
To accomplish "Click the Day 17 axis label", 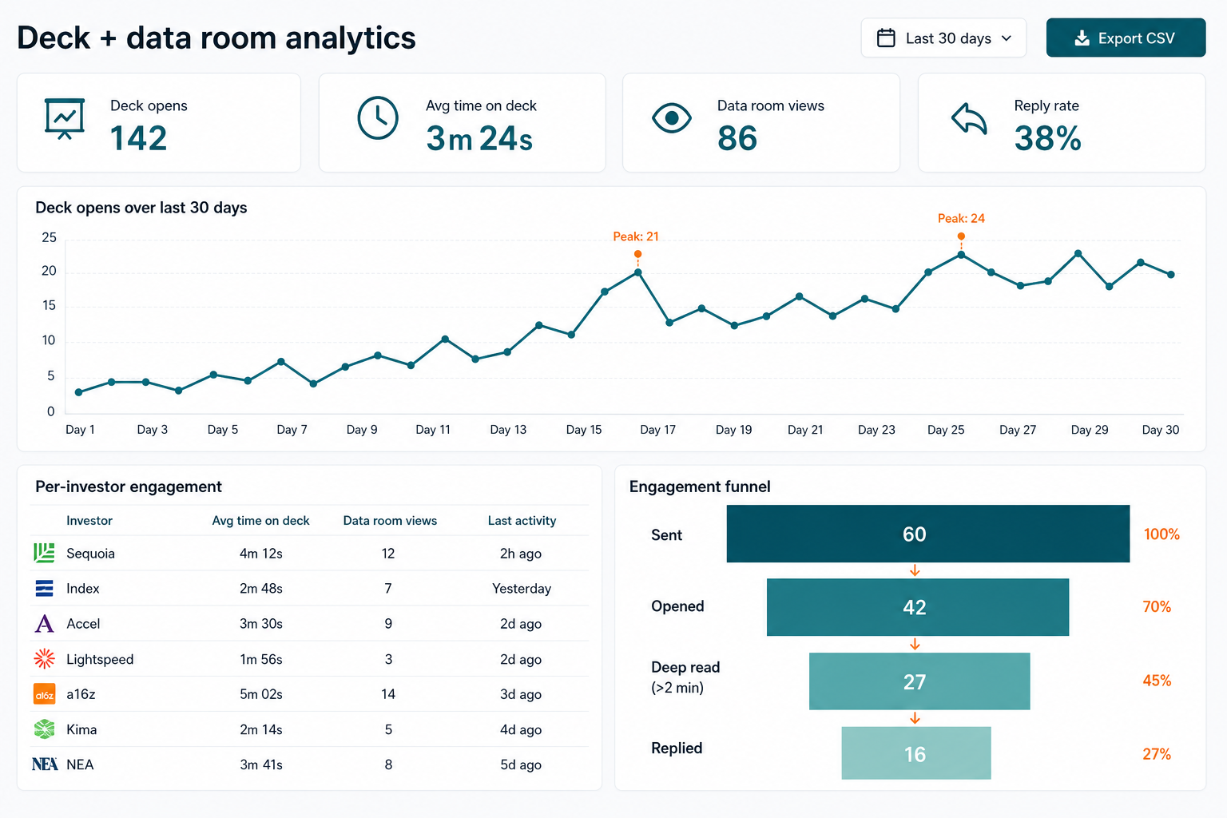I will (657, 430).
